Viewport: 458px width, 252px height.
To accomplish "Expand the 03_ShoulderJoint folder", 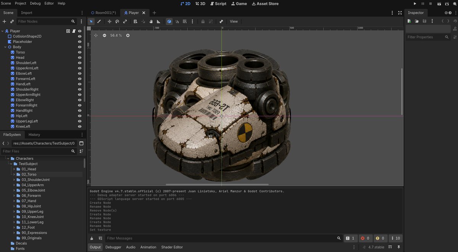I will point(14,179).
